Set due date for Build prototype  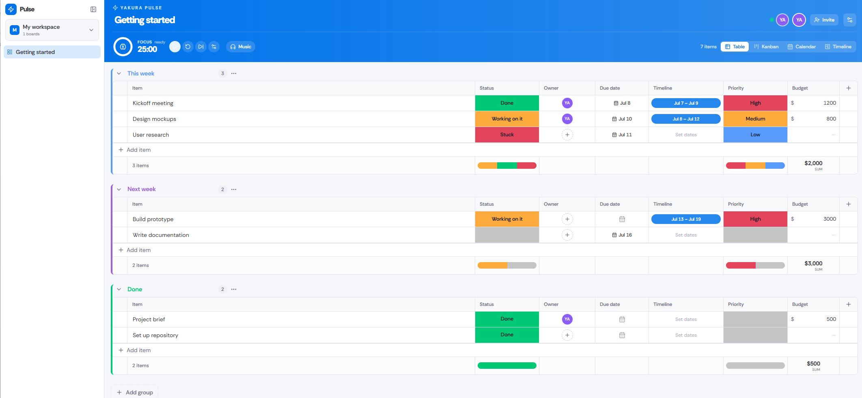click(x=622, y=219)
